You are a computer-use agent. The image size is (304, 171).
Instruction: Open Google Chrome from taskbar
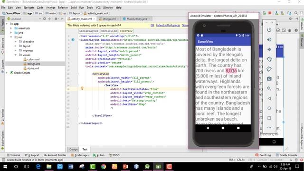(104, 167)
